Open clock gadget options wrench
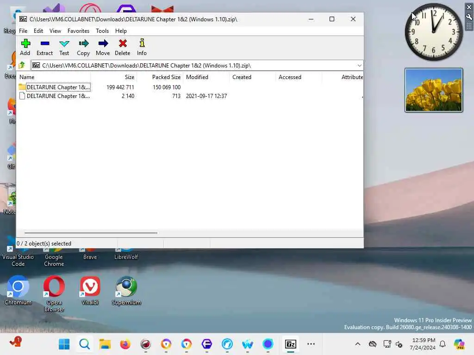Viewport: 474px width, 355px height. click(469, 17)
